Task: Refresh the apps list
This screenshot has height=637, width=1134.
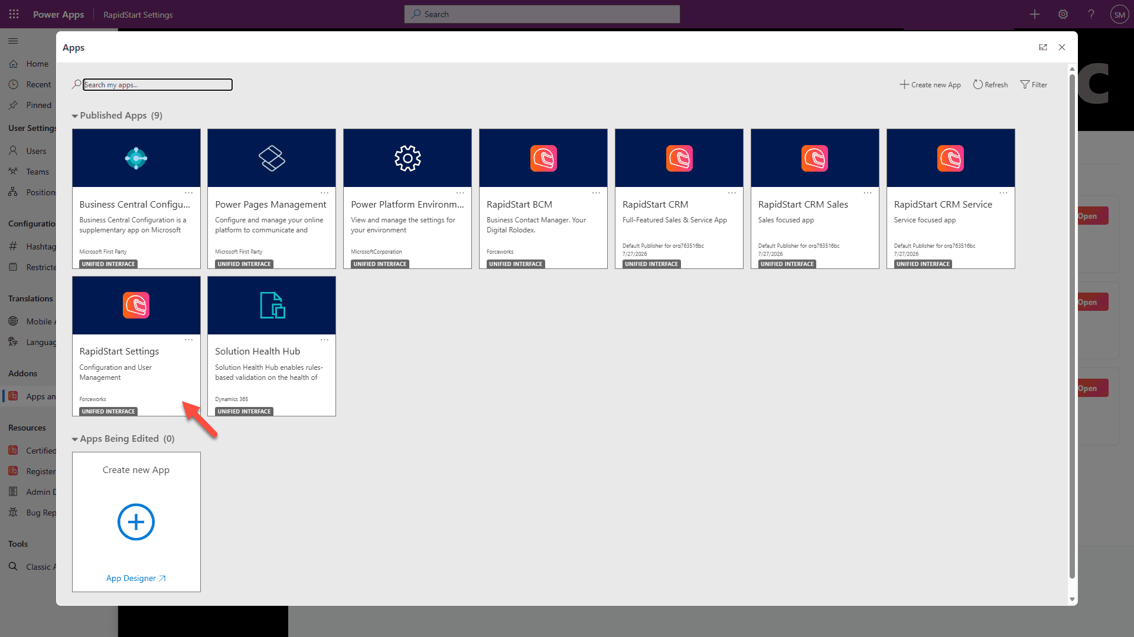Action: (x=990, y=85)
